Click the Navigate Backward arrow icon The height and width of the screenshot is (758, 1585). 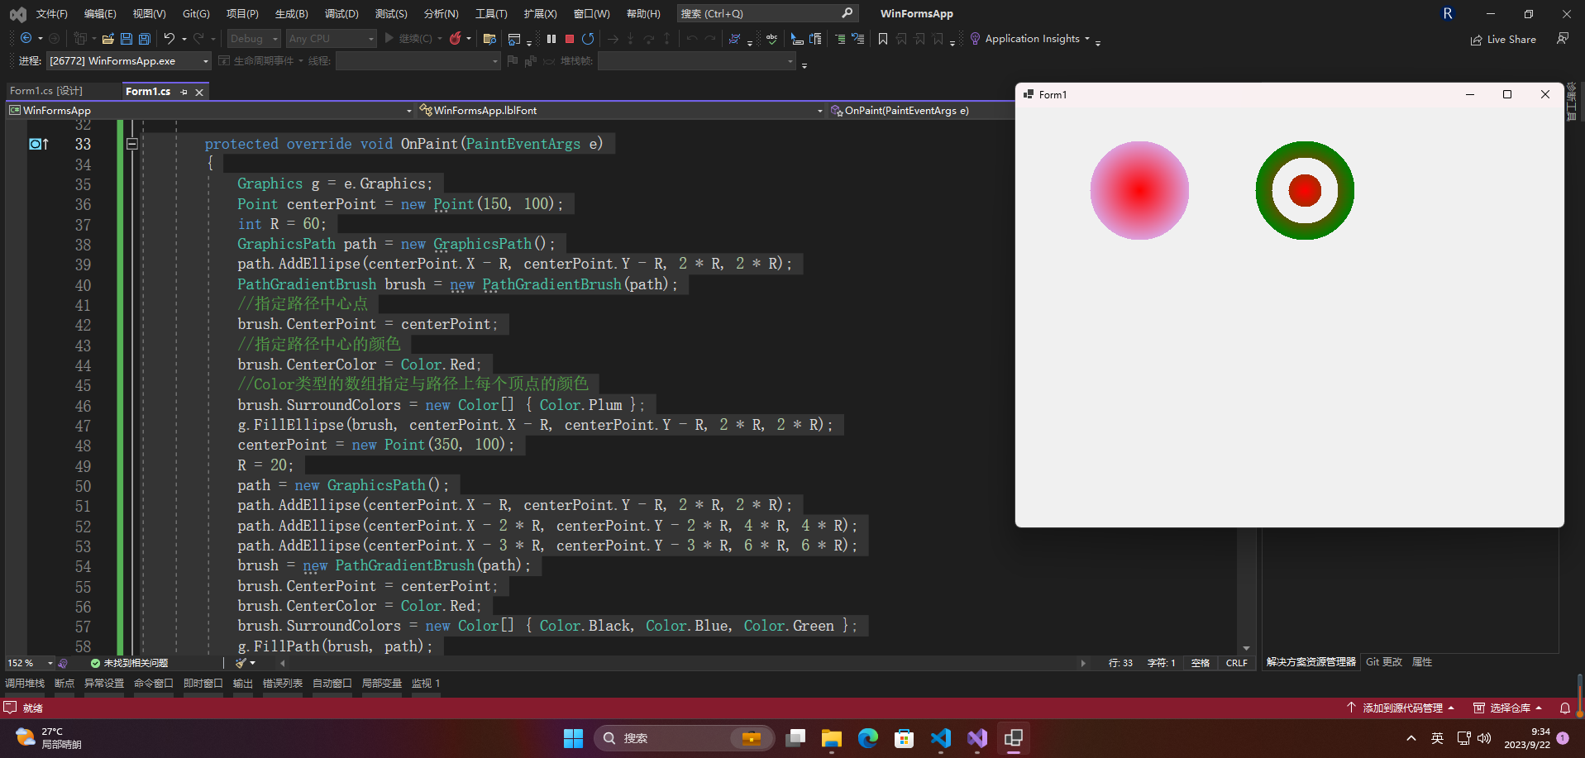click(x=26, y=39)
